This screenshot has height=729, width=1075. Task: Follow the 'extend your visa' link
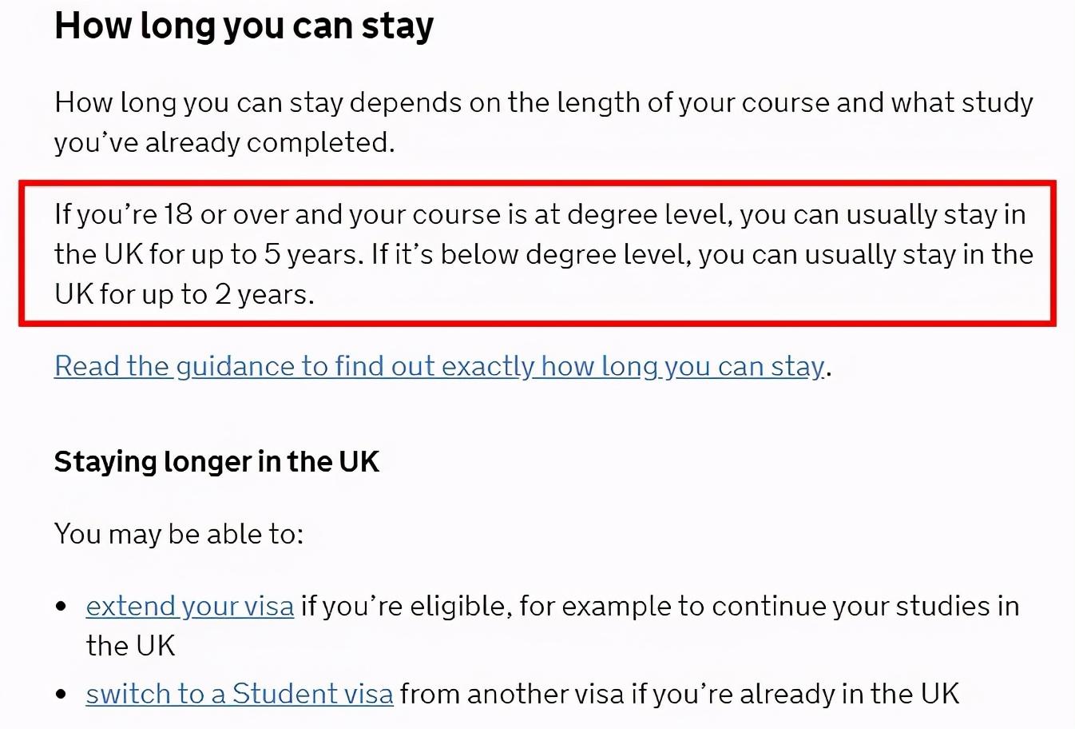tap(189, 606)
